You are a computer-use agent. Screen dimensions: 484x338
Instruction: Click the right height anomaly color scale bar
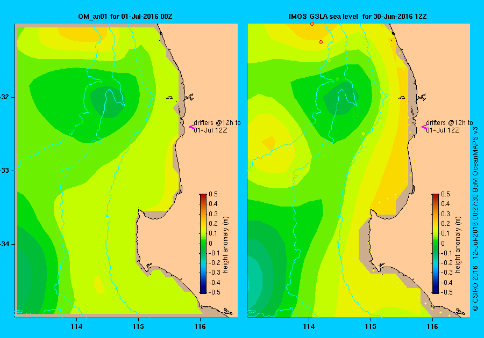coord(435,244)
